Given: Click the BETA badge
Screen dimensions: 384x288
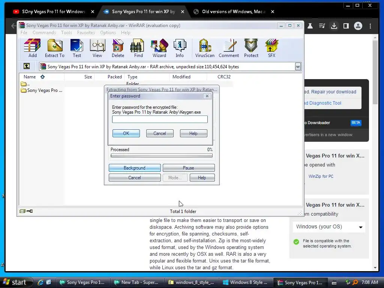Looking at the screenshot, I should [356, 123].
